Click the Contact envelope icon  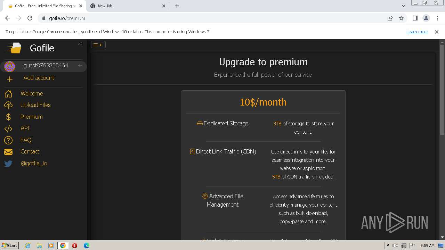click(x=8, y=152)
